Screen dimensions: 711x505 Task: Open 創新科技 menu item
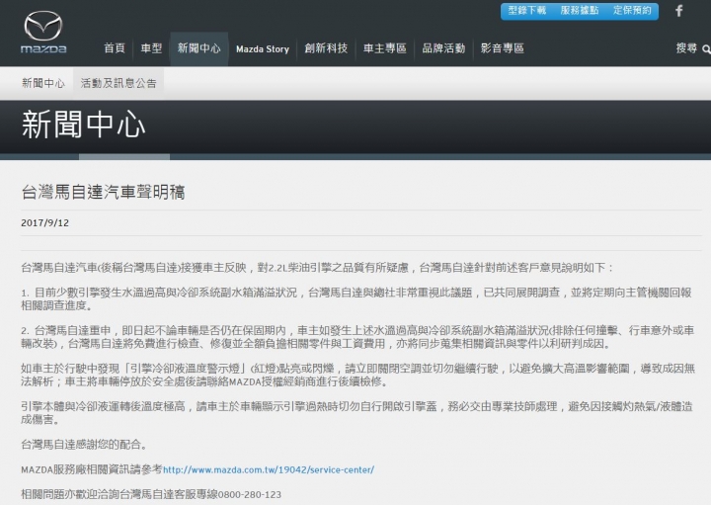(x=326, y=48)
